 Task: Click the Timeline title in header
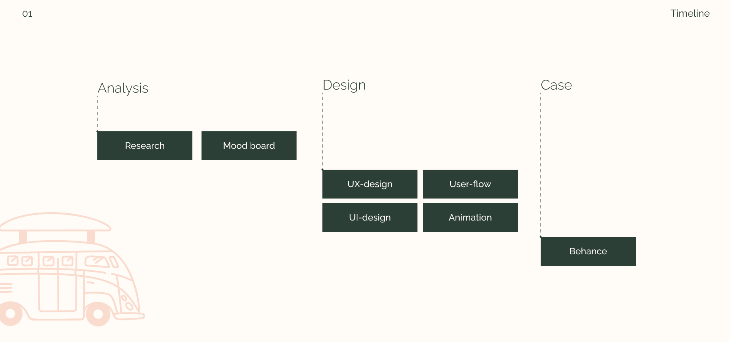(x=690, y=13)
